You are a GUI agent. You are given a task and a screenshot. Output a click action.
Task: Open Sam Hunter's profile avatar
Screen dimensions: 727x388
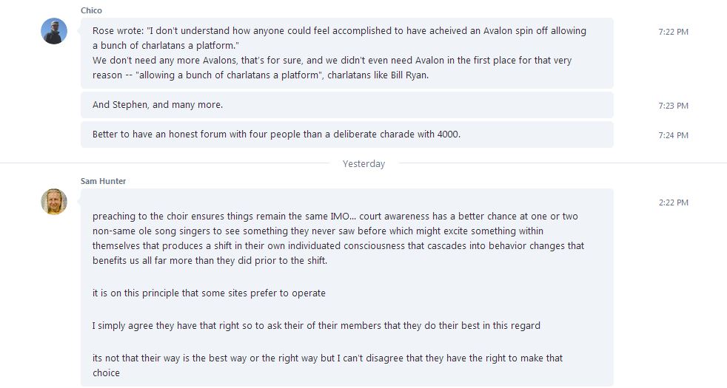(54, 202)
